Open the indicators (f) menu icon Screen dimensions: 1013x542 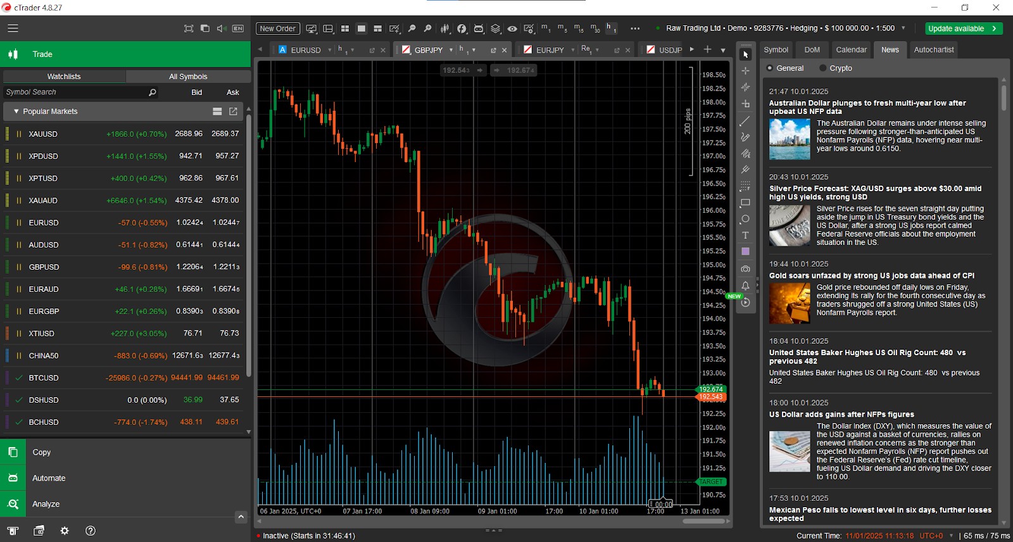tap(462, 28)
